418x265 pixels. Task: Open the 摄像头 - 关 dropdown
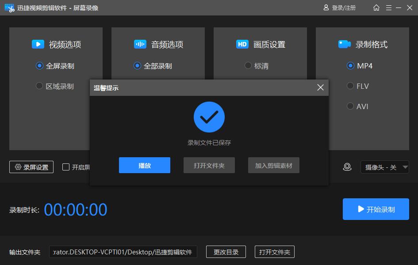[385, 167]
